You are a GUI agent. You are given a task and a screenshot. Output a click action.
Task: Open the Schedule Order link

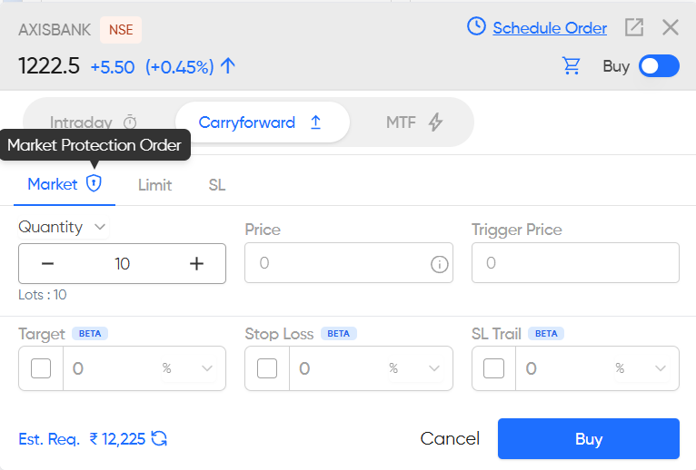[550, 28]
